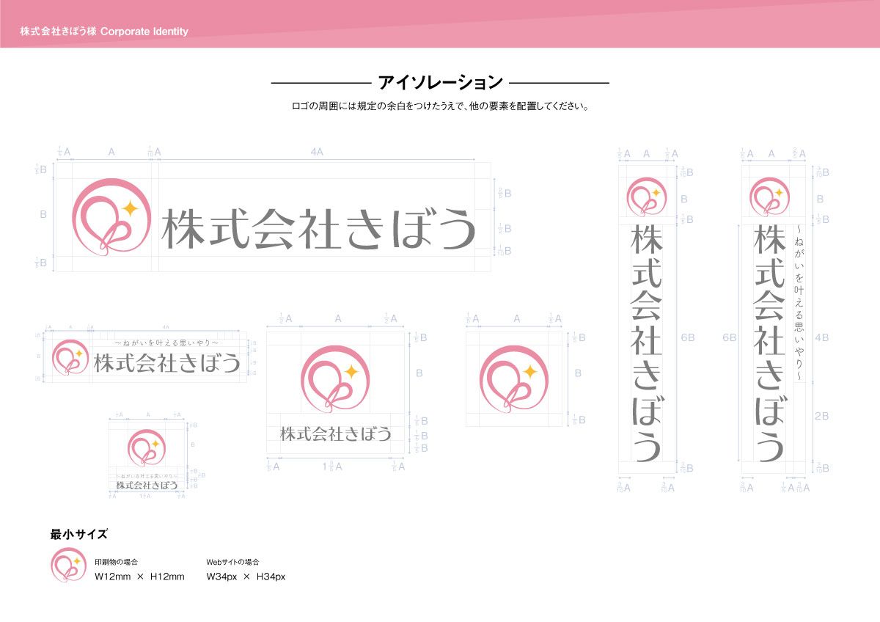Click the pink symbol in the large horizontal logo
The width and height of the screenshot is (880, 622).
[x=112, y=217]
